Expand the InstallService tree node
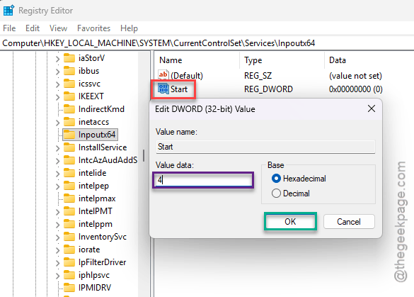Screen dimensions: 414x297 pyautogui.click(x=57, y=148)
